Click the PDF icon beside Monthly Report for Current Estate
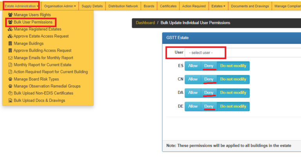This screenshot has height=157, width=301. (x=10, y=65)
